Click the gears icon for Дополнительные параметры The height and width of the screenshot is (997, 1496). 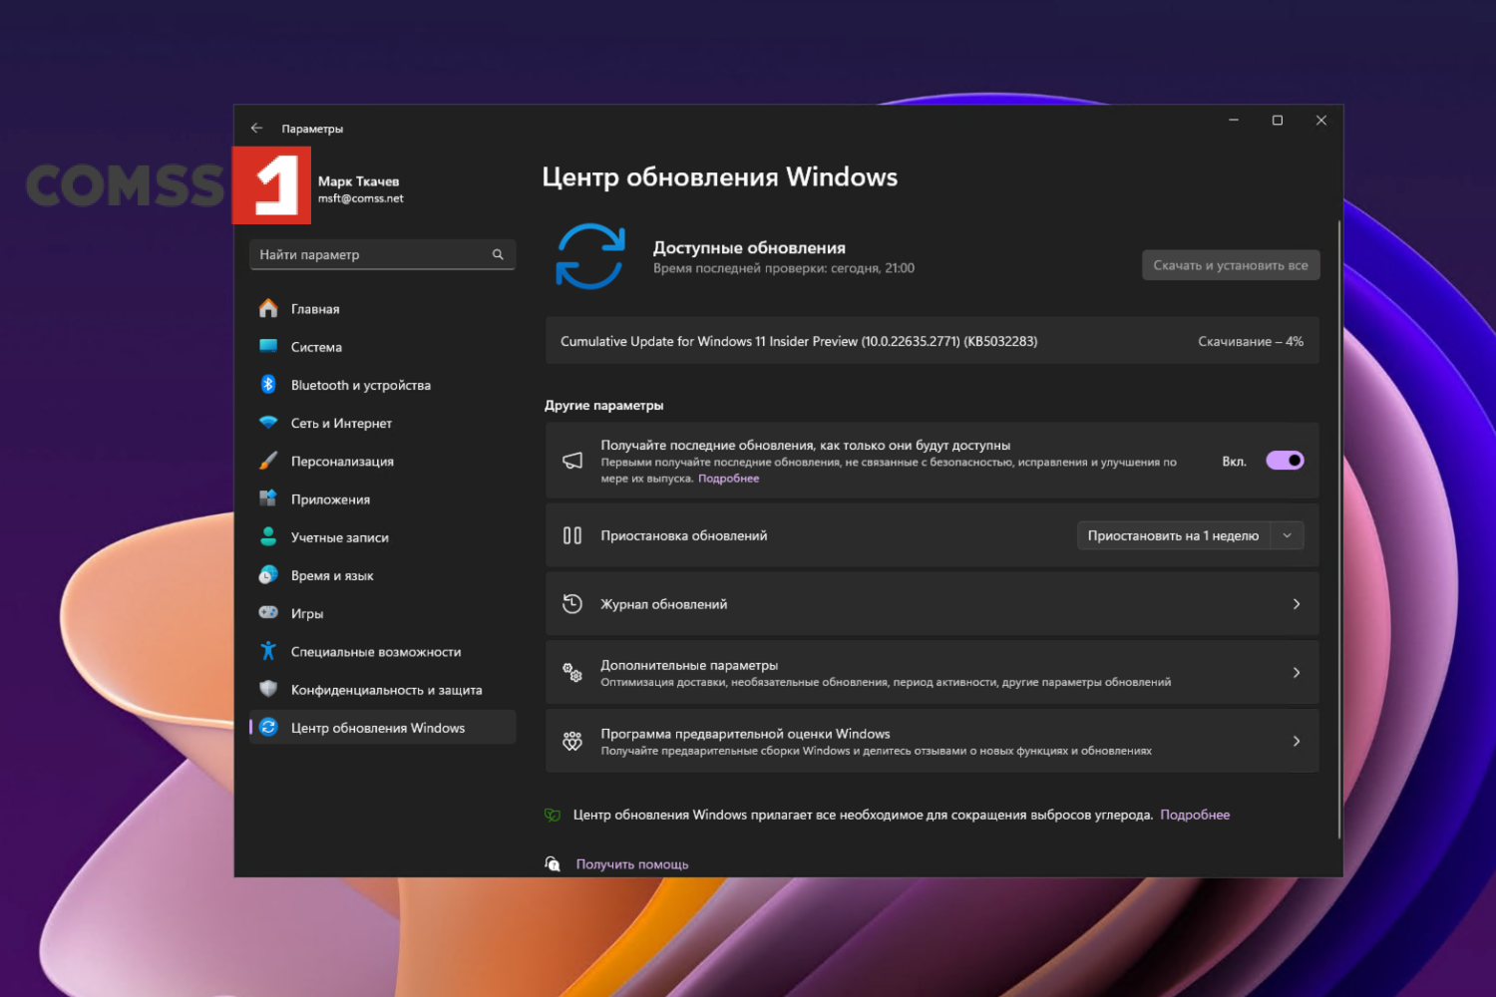tap(572, 673)
